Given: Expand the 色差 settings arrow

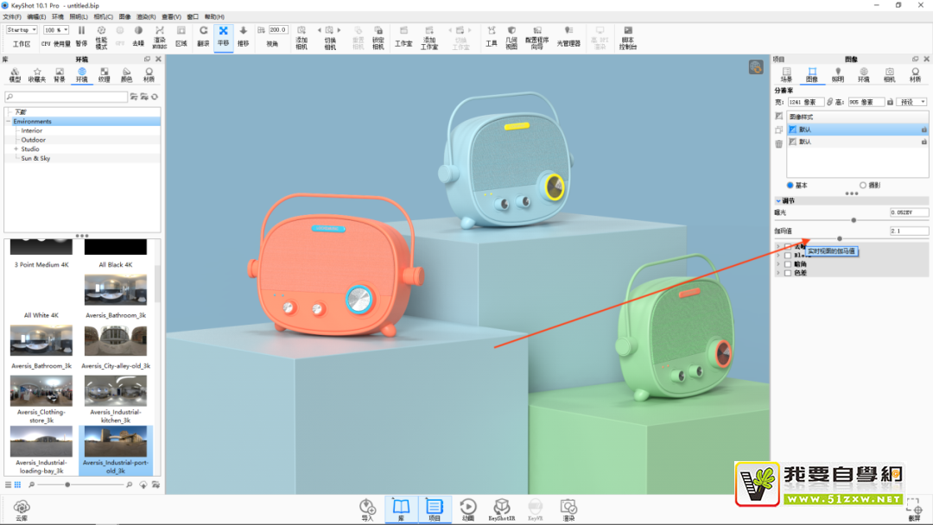Looking at the screenshot, I should 778,273.
